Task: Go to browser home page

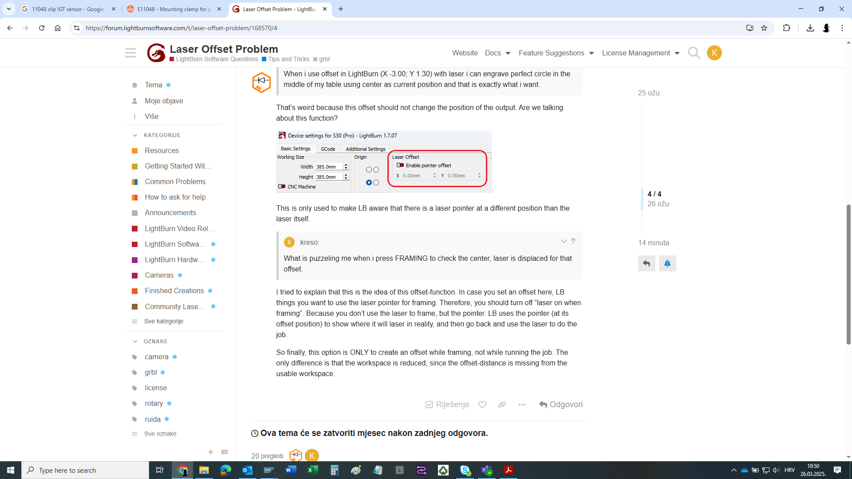Action: tap(58, 28)
